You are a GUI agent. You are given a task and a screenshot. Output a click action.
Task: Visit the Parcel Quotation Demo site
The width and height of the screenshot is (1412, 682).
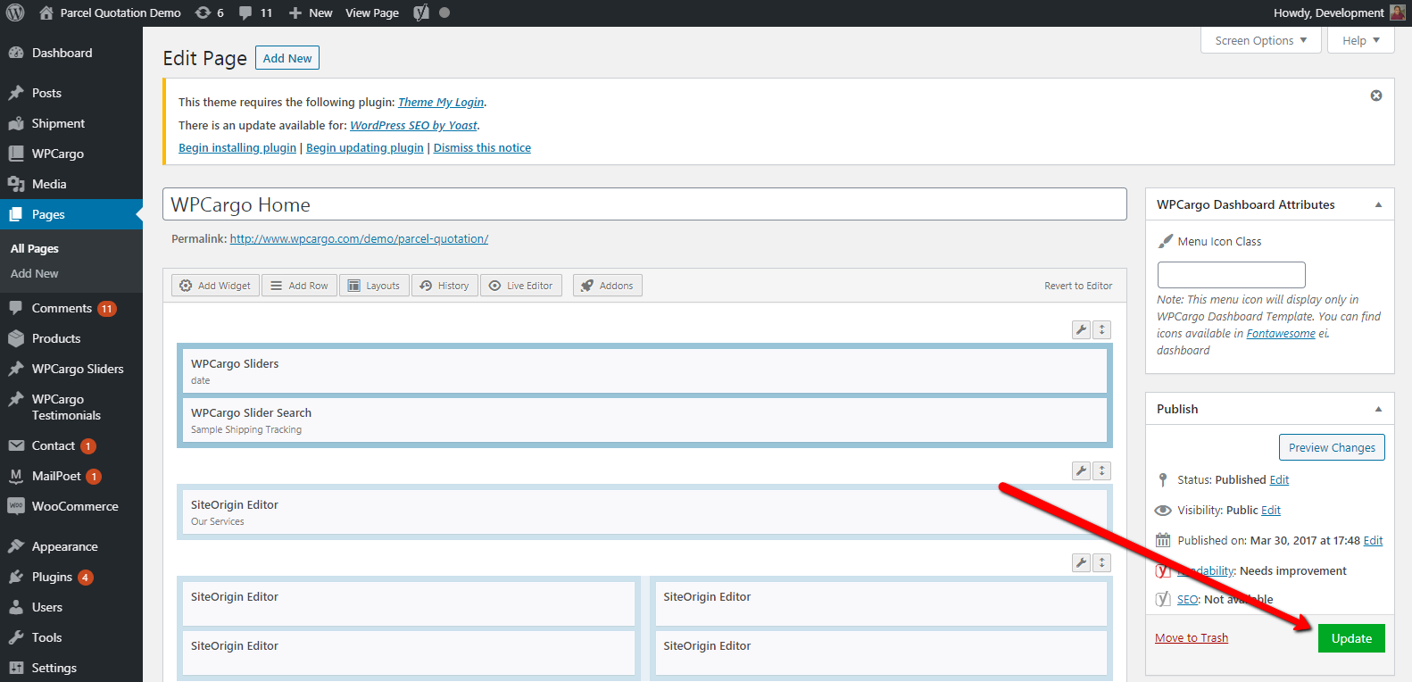[111, 12]
